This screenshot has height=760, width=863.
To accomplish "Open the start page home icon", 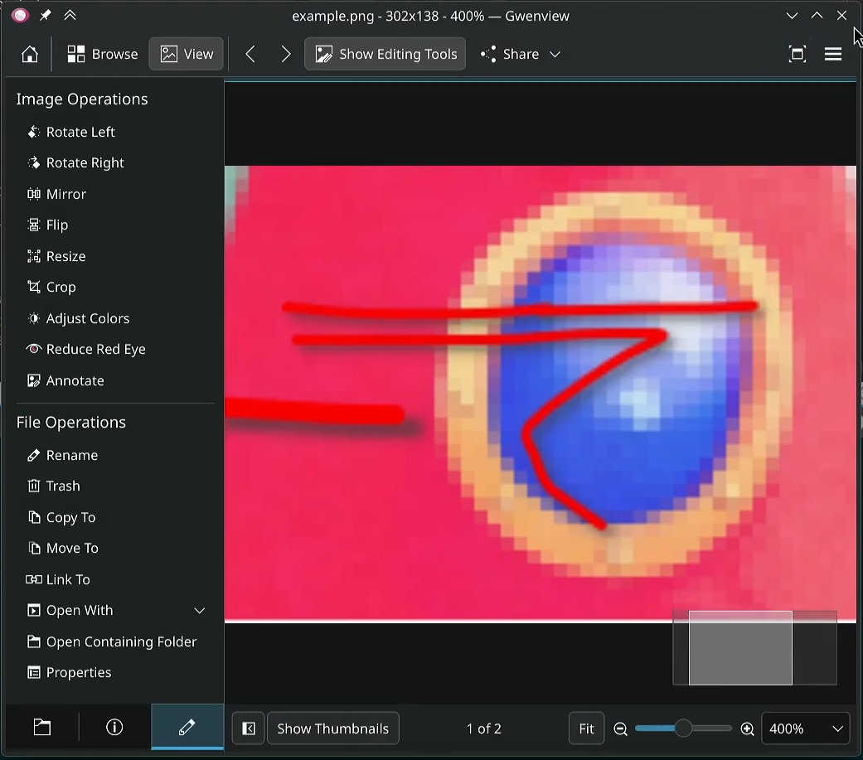I will 30,54.
